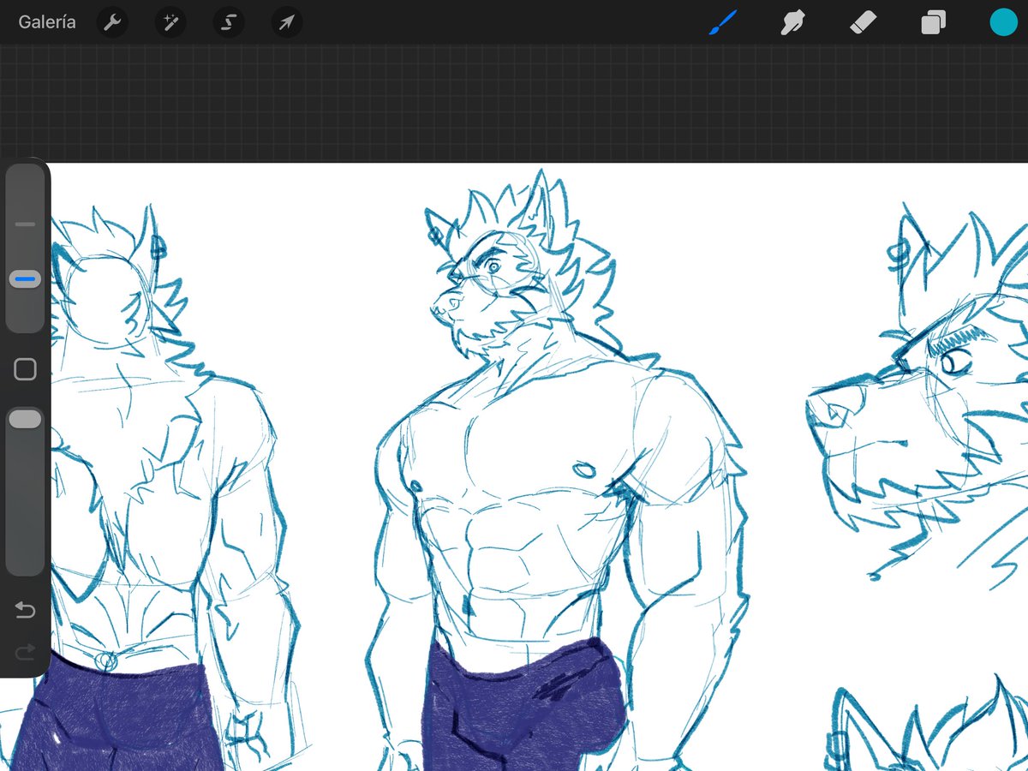
Task: Open the teal active color picker
Action: pyautogui.click(x=1003, y=22)
